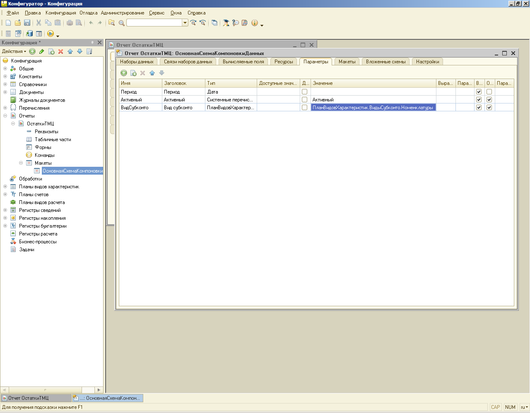Click the Save icon in the main toolbar
The image size is (530, 413).
[27, 23]
